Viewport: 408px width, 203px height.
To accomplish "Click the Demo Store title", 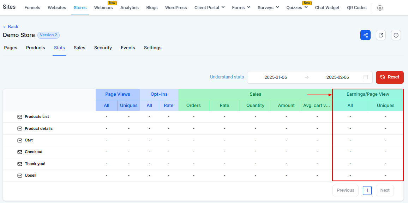I will (19, 35).
